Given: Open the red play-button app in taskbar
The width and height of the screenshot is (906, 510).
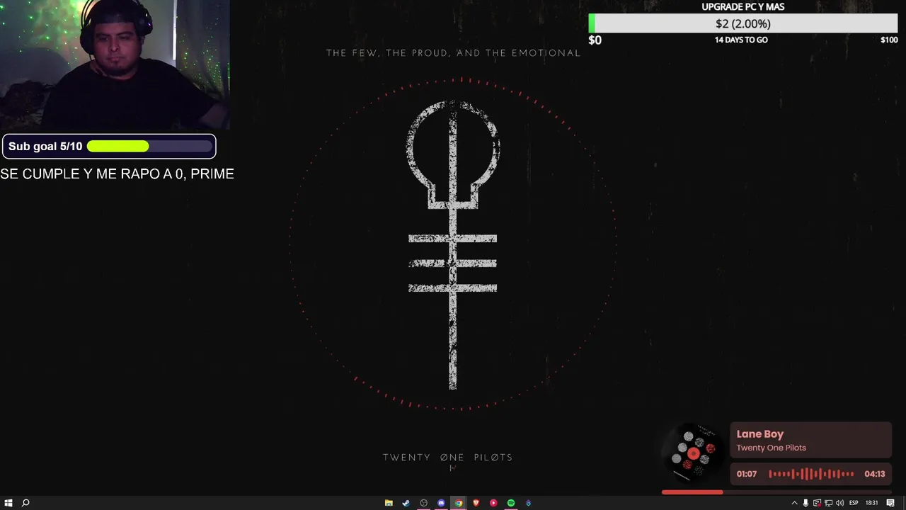Looking at the screenshot, I should coord(493,503).
